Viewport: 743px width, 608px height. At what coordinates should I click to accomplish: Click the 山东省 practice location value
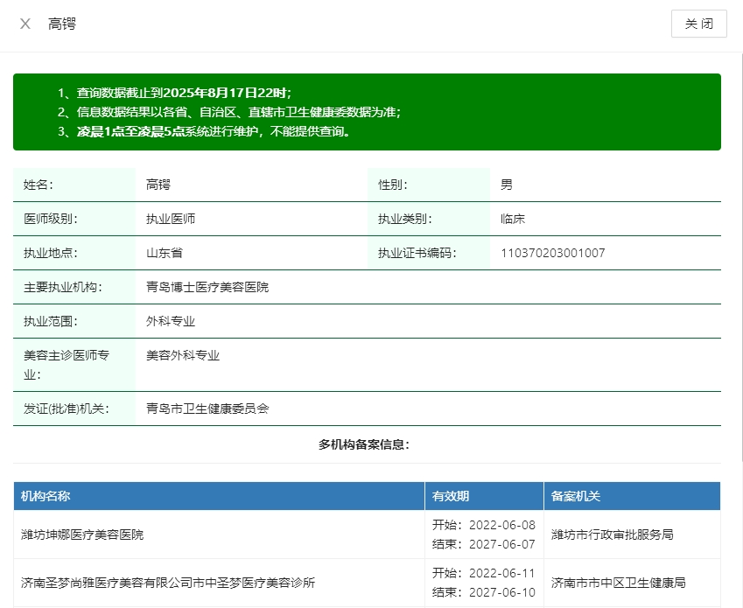coord(165,253)
